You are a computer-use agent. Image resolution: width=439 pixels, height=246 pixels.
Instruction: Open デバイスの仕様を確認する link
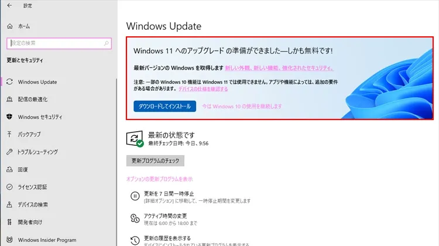point(203,89)
